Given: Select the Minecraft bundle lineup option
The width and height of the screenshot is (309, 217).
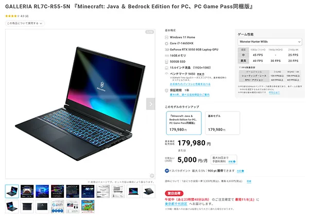Looking at the screenshot, I should pos(184,123).
